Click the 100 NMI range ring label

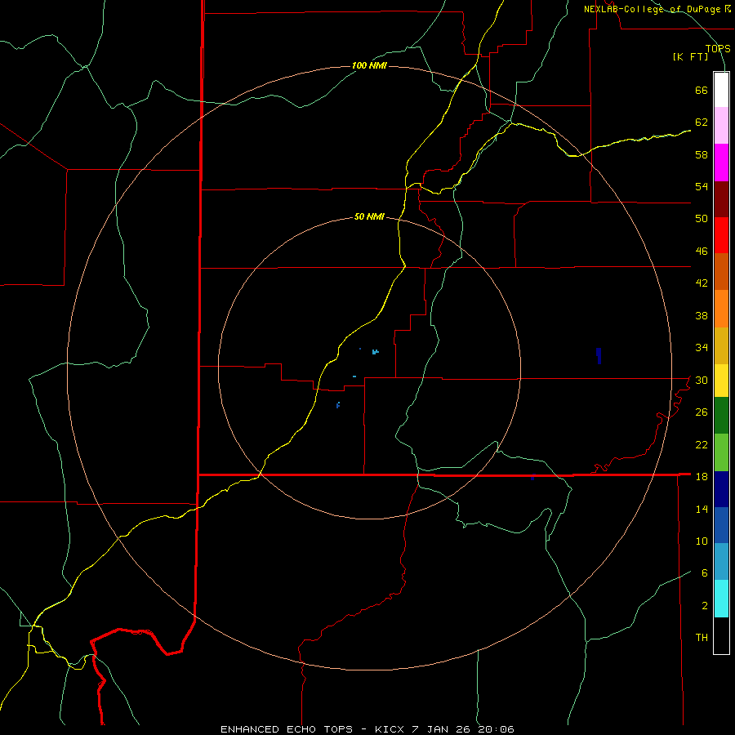click(369, 65)
